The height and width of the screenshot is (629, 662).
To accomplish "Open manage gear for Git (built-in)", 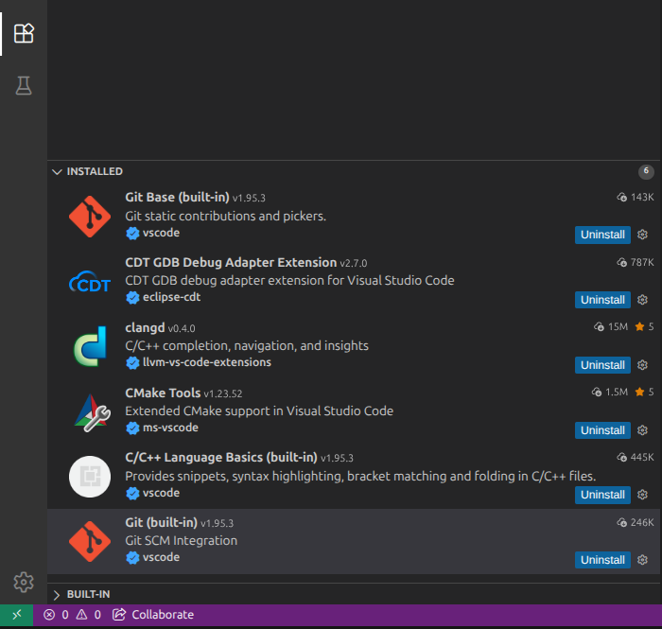I will 642,560.
